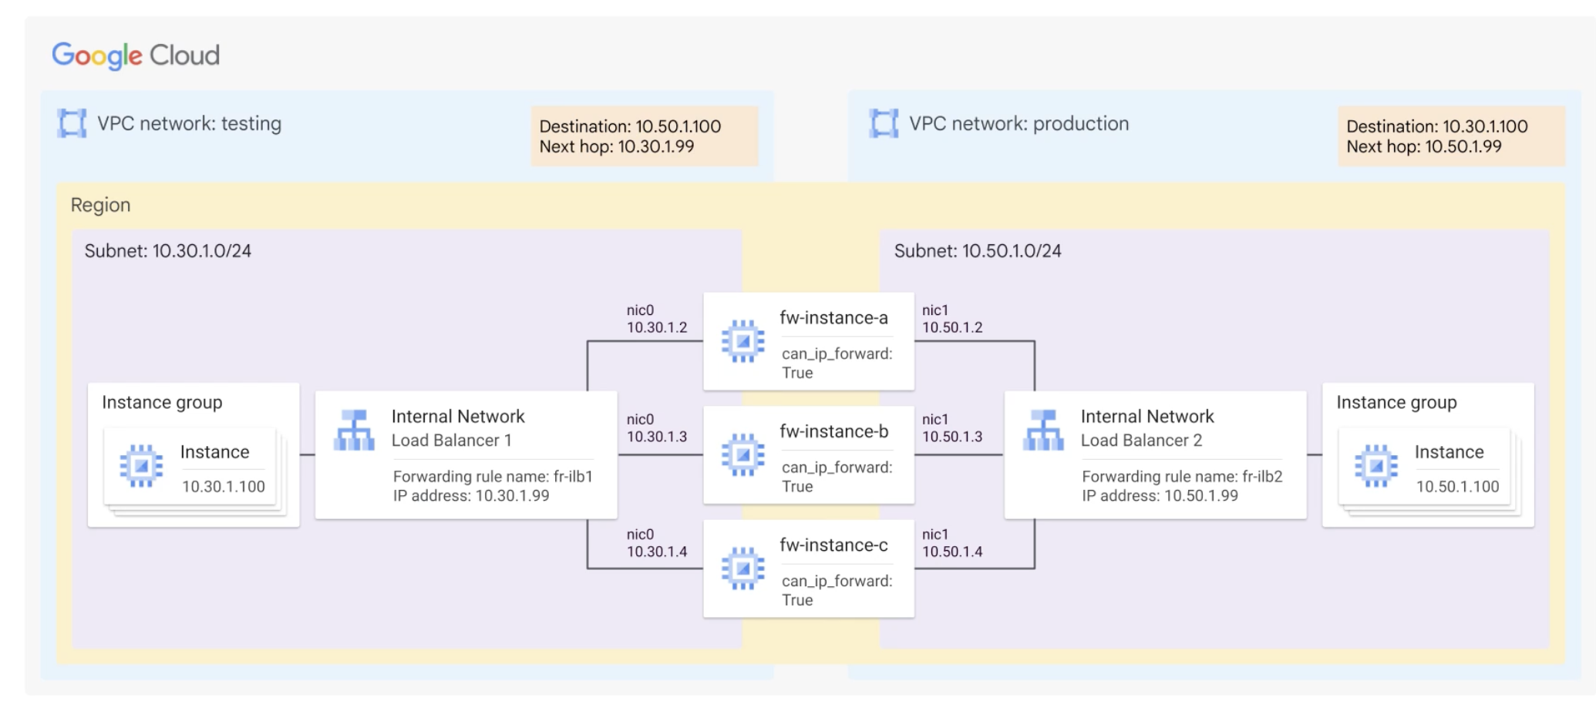The image size is (1596, 721).
Task: Select the testing VPC network icon
Action: point(72,123)
